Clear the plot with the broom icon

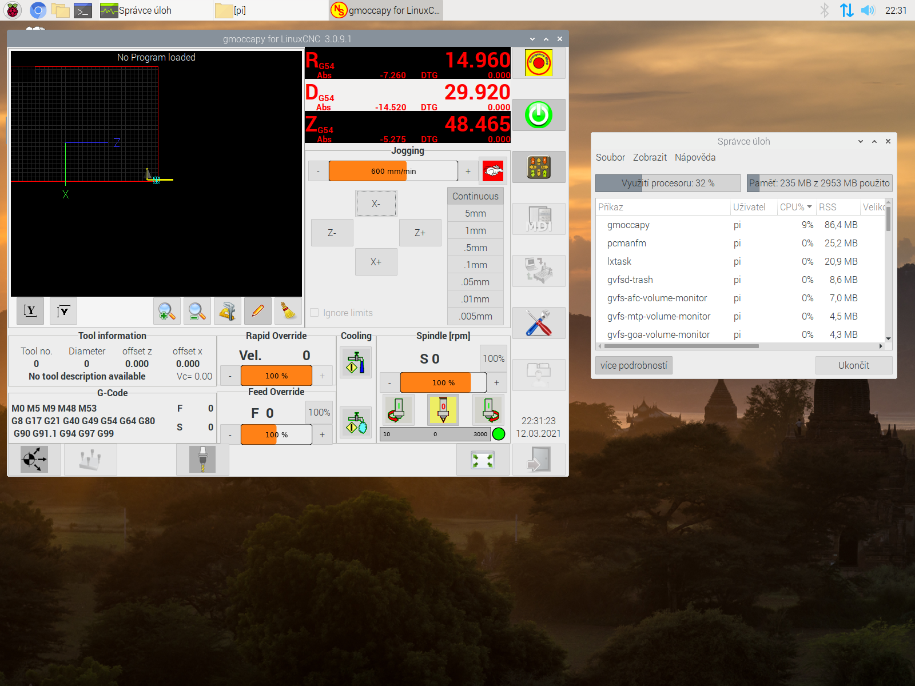[289, 311]
